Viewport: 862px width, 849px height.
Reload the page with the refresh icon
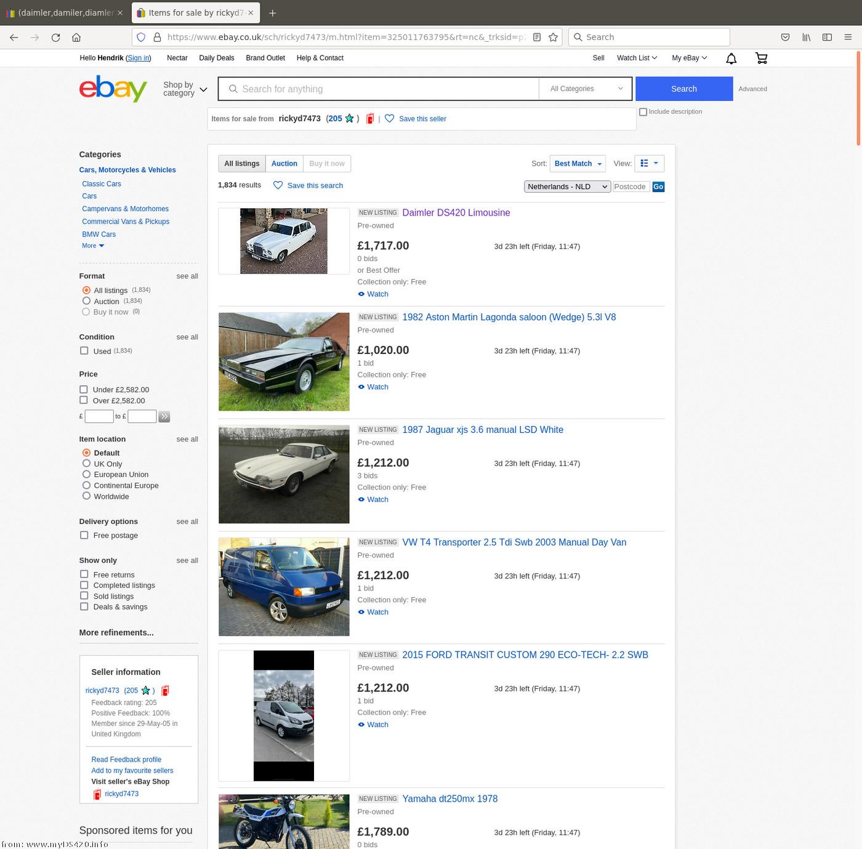click(x=55, y=37)
